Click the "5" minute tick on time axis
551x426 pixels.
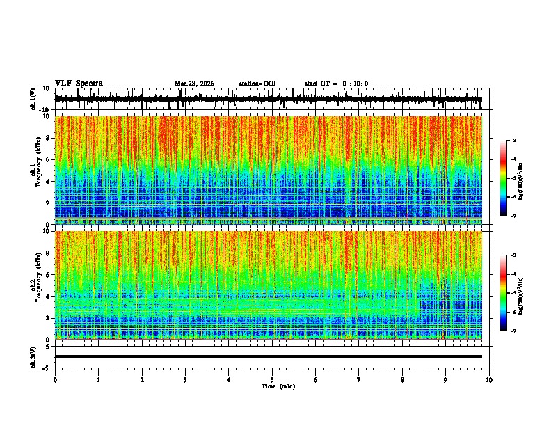(x=272, y=380)
